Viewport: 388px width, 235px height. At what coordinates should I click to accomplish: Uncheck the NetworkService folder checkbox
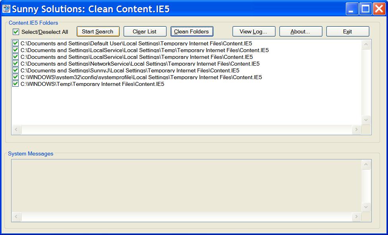(16, 64)
